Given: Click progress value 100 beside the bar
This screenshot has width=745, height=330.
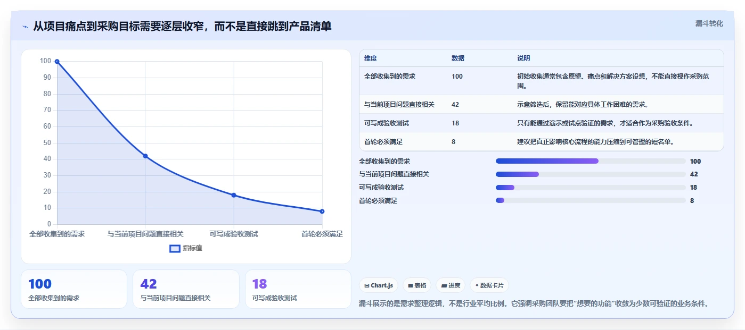Looking at the screenshot, I should [x=695, y=162].
